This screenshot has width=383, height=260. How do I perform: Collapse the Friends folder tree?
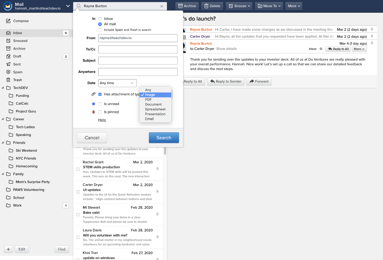3,143
